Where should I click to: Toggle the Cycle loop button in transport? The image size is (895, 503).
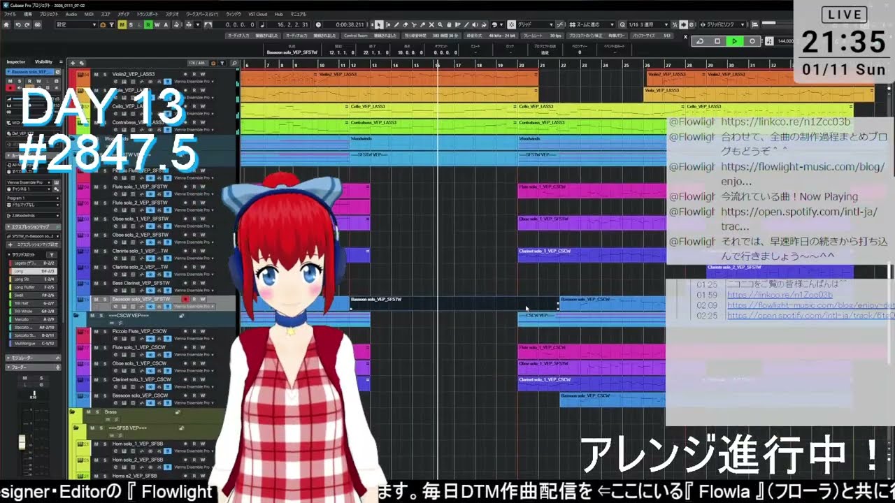700,41
